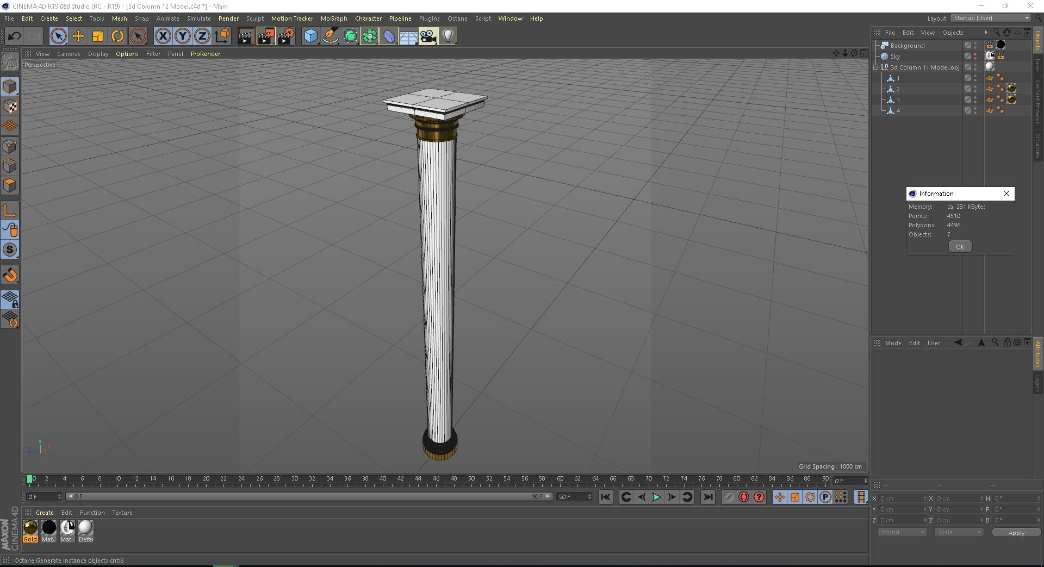
Task: Open the Render to Picture Viewer icon
Action: [266, 36]
